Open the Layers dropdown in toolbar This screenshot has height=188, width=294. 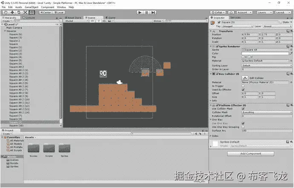coord(264,12)
